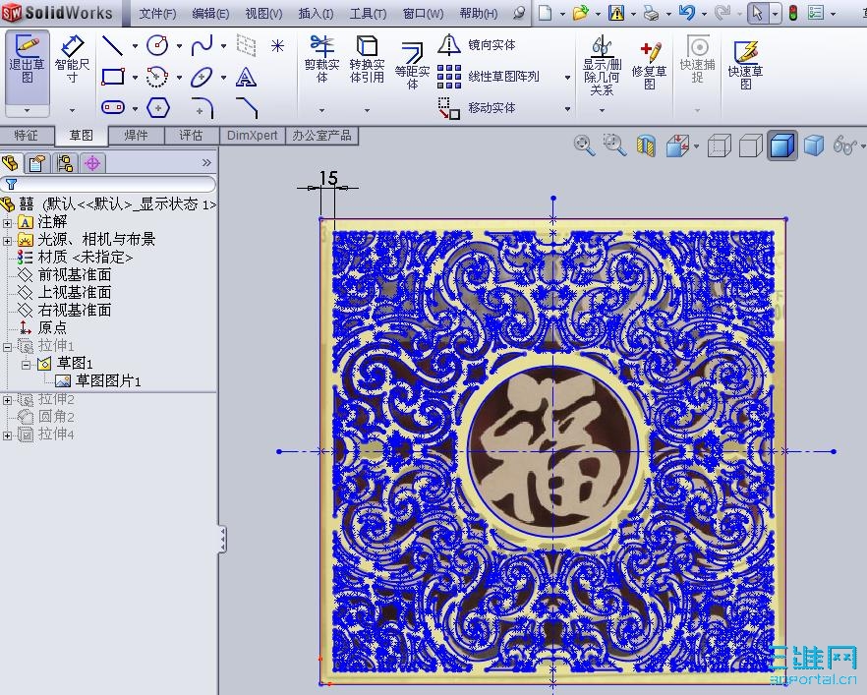Click Quick Snaps (快速捕捉)
Viewport: 867px width, 695px height.
(x=697, y=59)
